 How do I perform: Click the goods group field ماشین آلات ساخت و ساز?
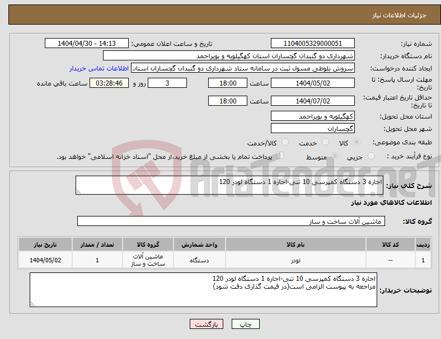tap(231, 221)
